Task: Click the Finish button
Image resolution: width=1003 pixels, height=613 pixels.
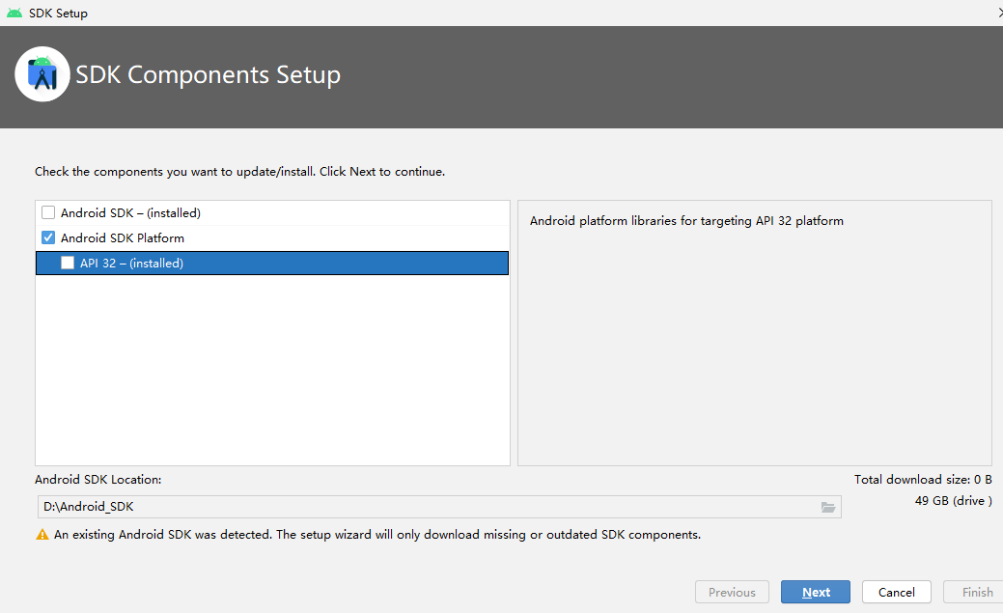Action: point(978,592)
